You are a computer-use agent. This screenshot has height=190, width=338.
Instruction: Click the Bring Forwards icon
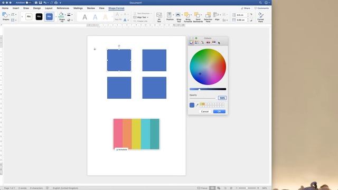point(187,15)
